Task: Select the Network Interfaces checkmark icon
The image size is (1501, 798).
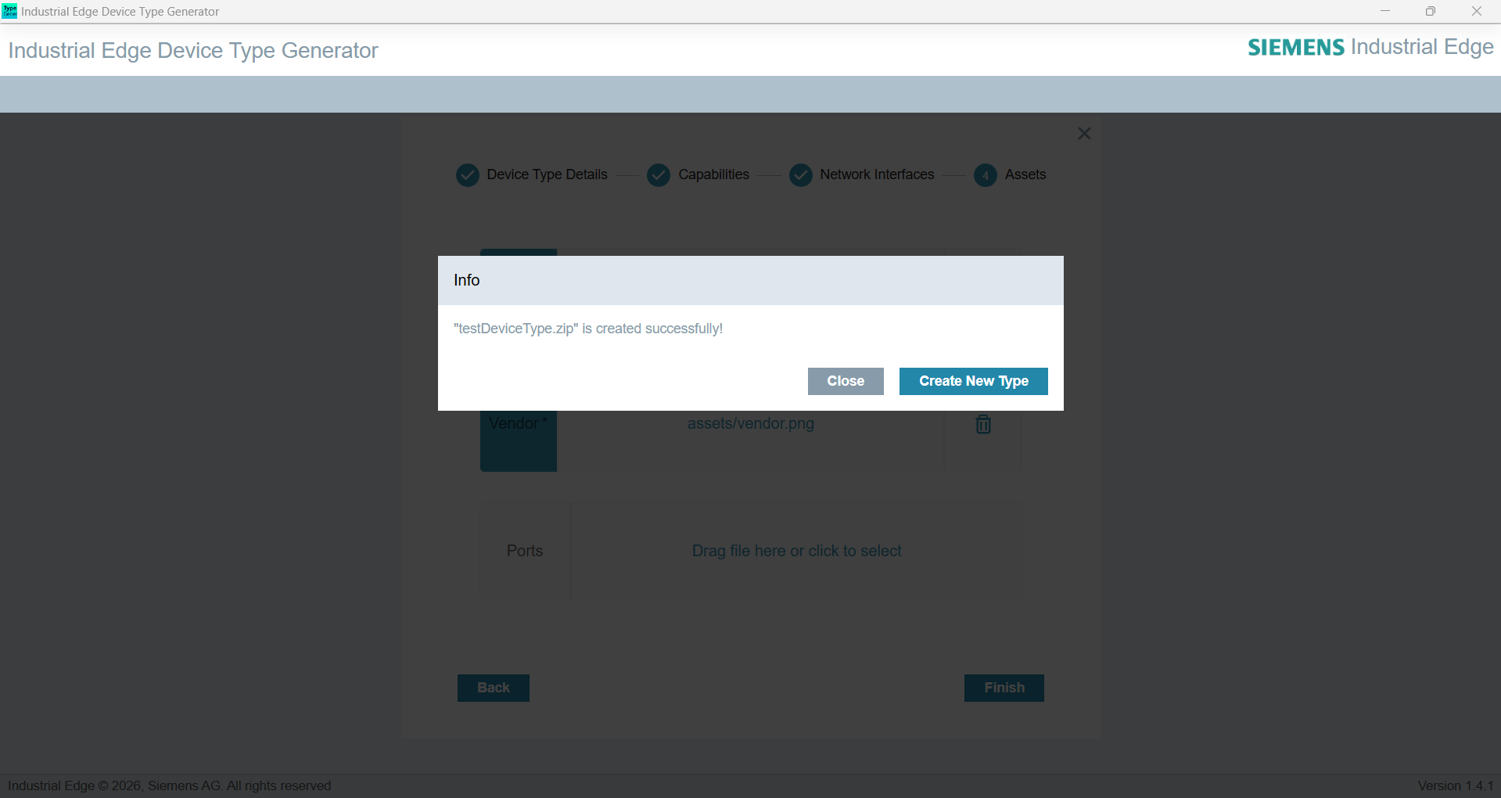Action: pyautogui.click(x=801, y=175)
